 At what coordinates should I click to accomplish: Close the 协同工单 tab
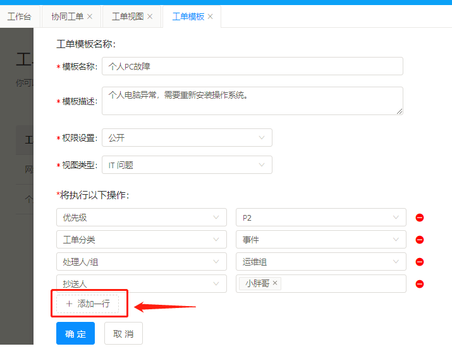click(x=89, y=16)
